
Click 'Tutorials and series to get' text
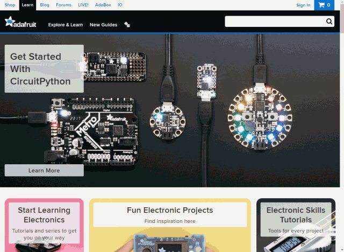pos(44,230)
